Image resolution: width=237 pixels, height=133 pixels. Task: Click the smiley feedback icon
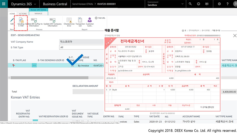[198, 4]
